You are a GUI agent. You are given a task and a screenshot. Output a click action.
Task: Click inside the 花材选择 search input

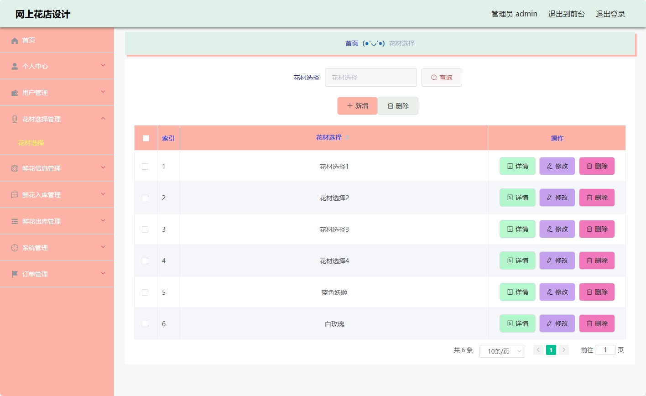[x=370, y=77]
